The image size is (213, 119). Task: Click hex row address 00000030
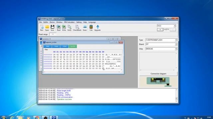click(48, 61)
